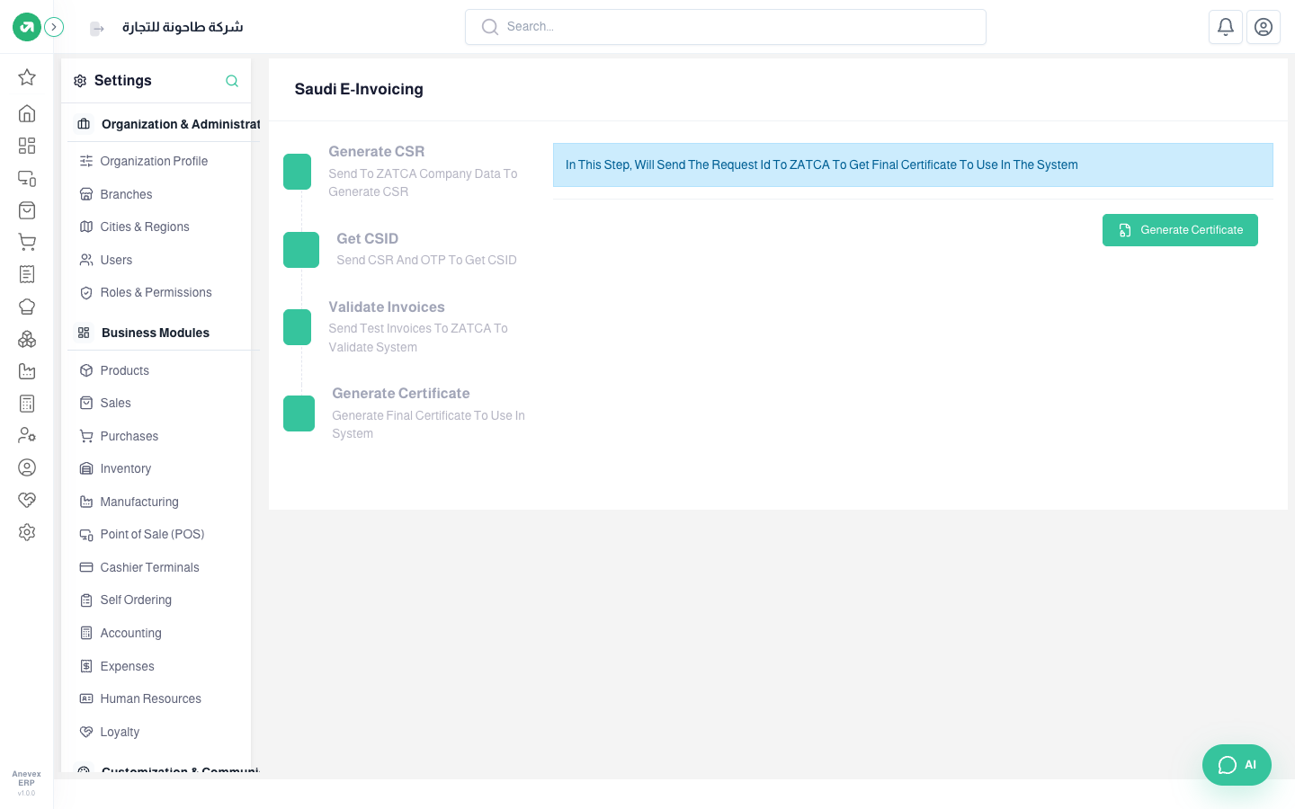
Task: Open the inventory cubes icon in left rail
Action: tap(27, 339)
